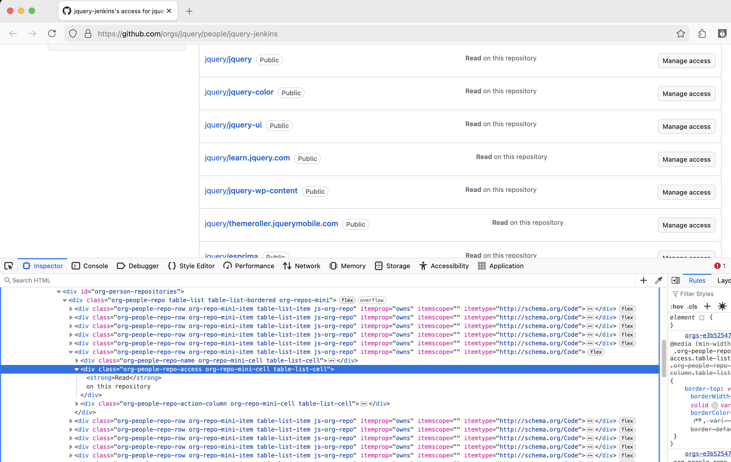The width and height of the screenshot is (731, 462).
Task: Open the extensions puzzle icon
Action: pyautogui.click(x=702, y=34)
